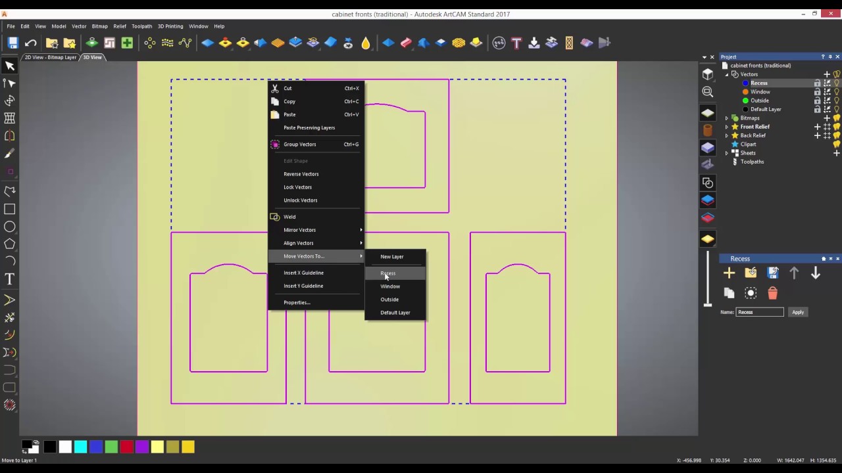Screen dimensions: 842x473
Task: Click the Apply button for layer name
Action: click(x=797, y=312)
